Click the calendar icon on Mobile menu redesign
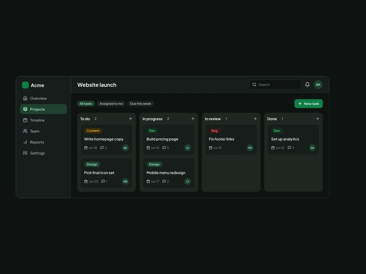The width and height of the screenshot is (366, 274). [148, 181]
